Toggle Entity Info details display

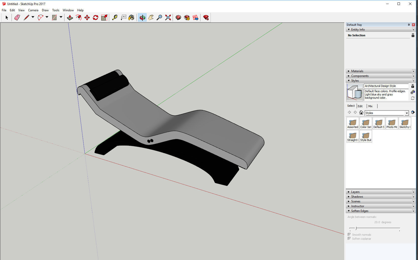click(x=413, y=35)
